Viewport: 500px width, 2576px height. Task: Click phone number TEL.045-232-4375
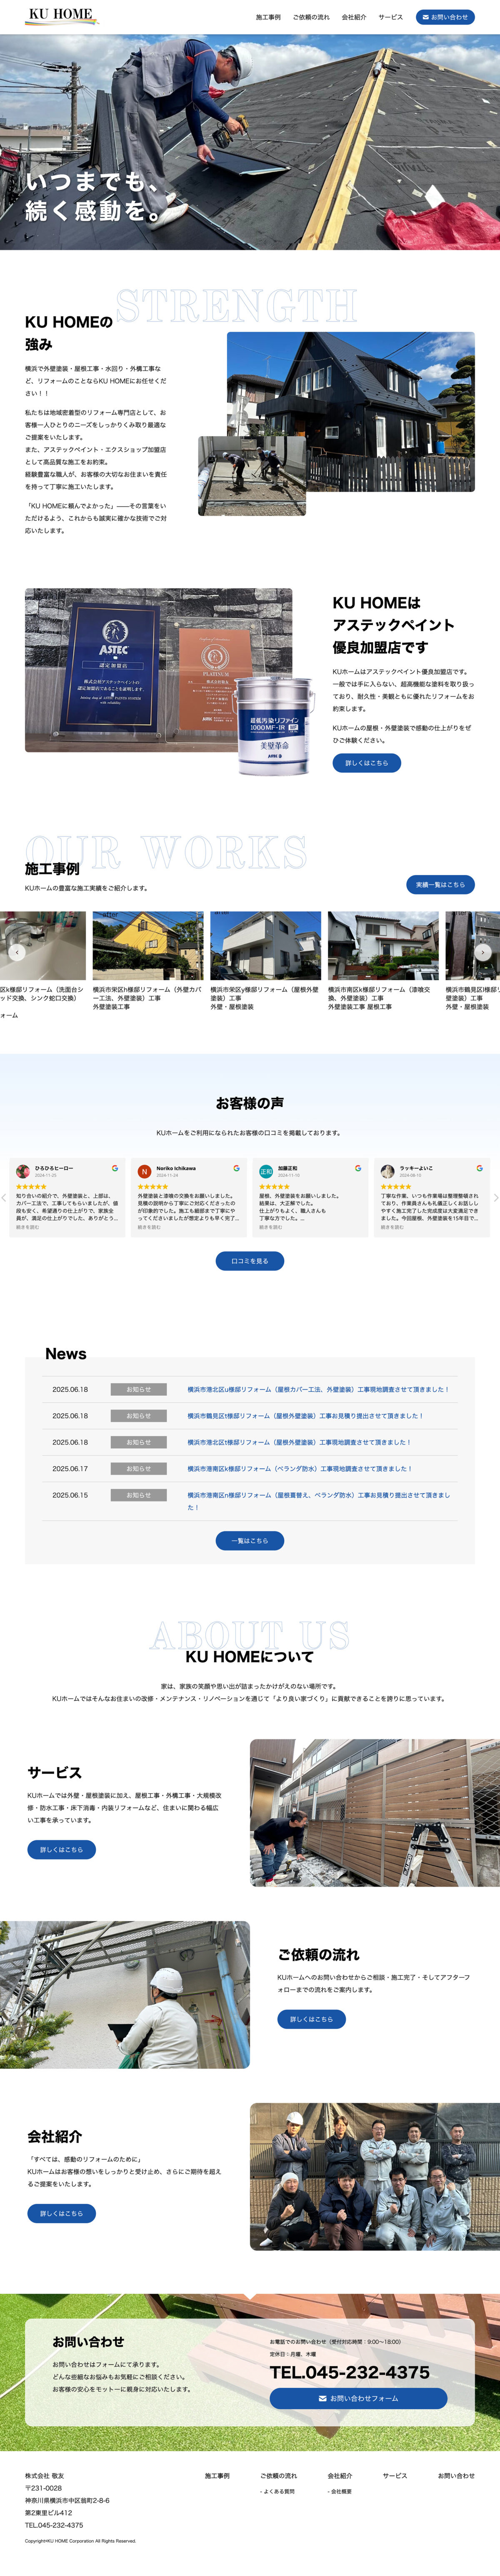(349, 2372)
